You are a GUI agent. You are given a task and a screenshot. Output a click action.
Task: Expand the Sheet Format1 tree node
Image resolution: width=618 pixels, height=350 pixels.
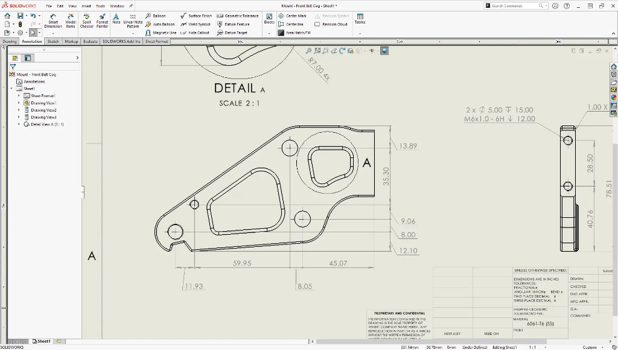19,96
